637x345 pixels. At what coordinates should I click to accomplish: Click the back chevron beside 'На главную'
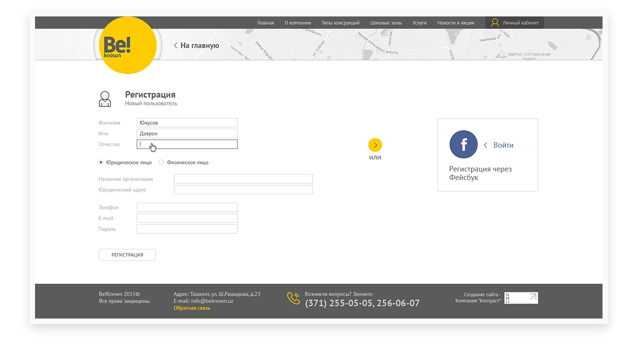coord(175,46)
